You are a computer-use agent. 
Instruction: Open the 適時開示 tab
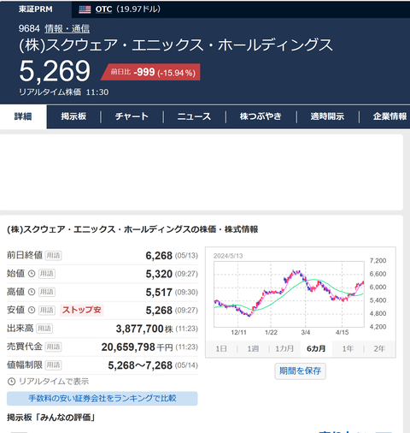click(327, 116)
